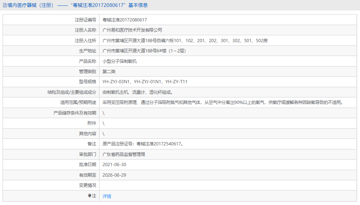This screenshot has height=205, width=360.
Task: Click the 适用范围/预期用途 label
Action: click(x=78, y=102)
